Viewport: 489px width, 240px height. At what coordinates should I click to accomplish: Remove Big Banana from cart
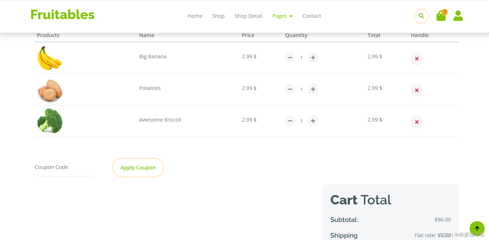[417, 59]
